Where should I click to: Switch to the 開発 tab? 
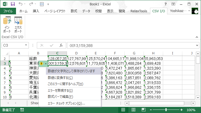tap(122, 11)
